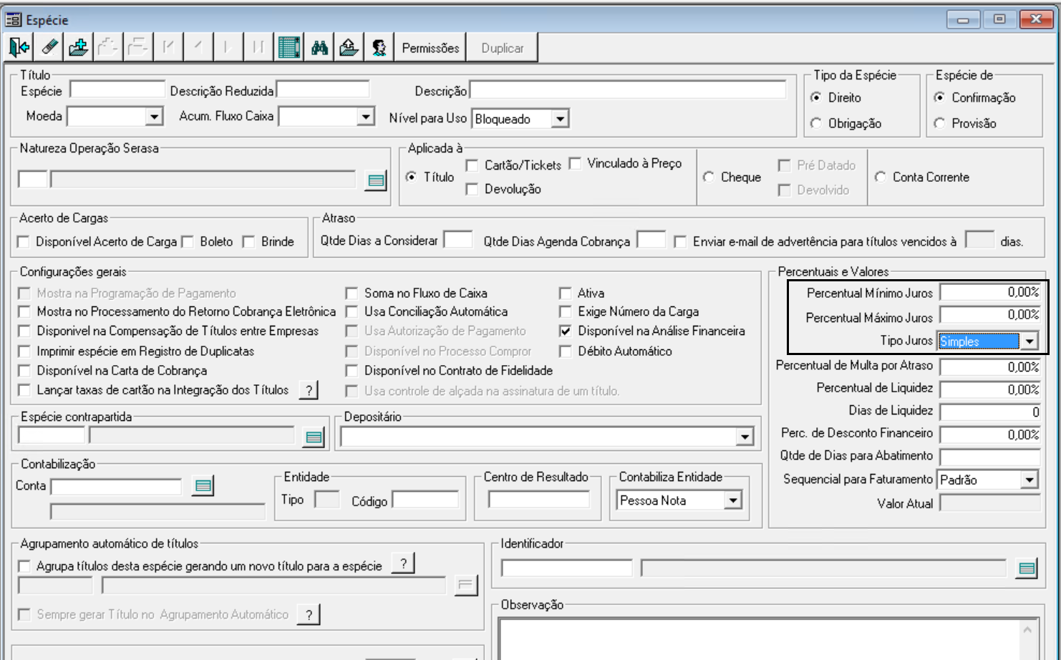The image size is (1061, 660).
Task: Click the grid list view toolbar icon
Action: point(289,48)
